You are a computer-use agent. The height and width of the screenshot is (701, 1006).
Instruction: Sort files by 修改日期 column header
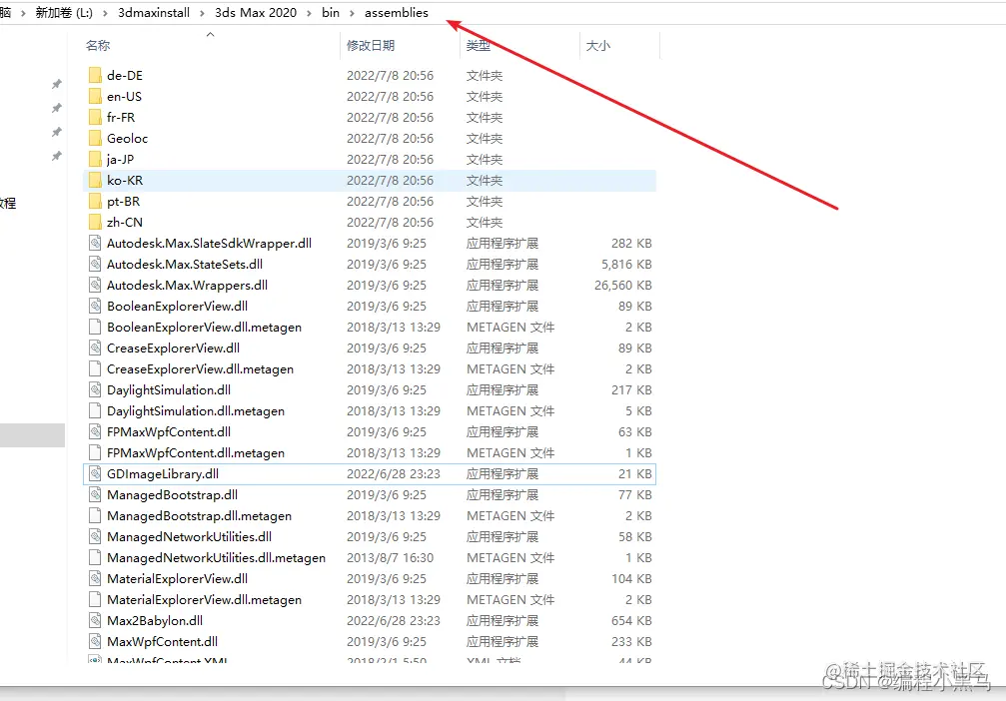371,46
